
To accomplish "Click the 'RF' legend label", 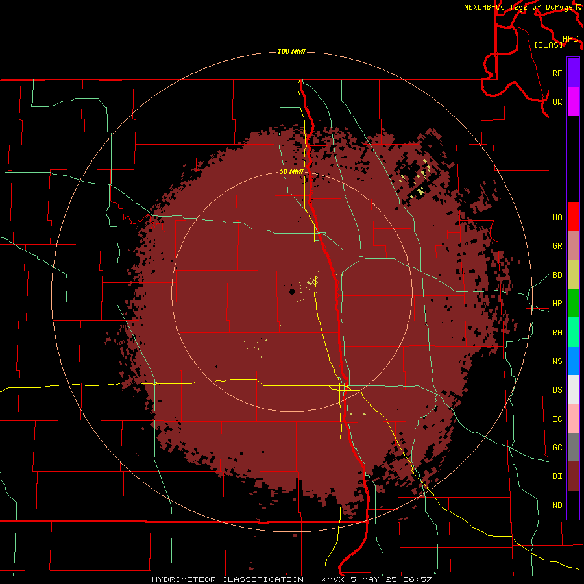I will (557, 73).
